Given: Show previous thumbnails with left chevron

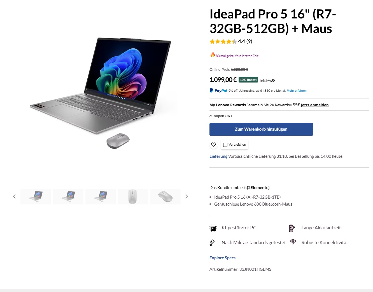Looking at the screenshot, I should pyautogui.click(x=14, y=197).
